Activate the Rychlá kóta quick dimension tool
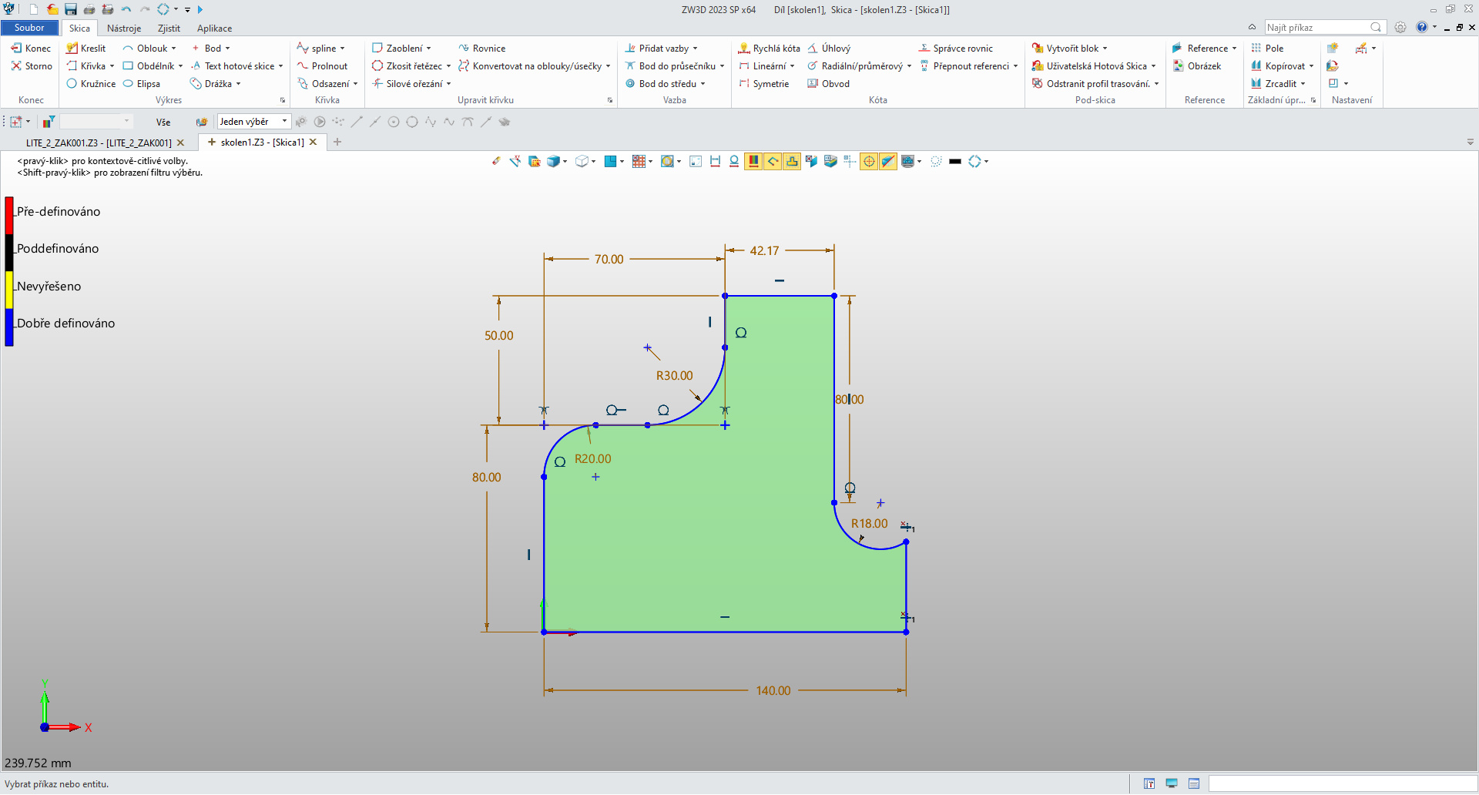This screenshot has height=795, width=1479. 769,49
